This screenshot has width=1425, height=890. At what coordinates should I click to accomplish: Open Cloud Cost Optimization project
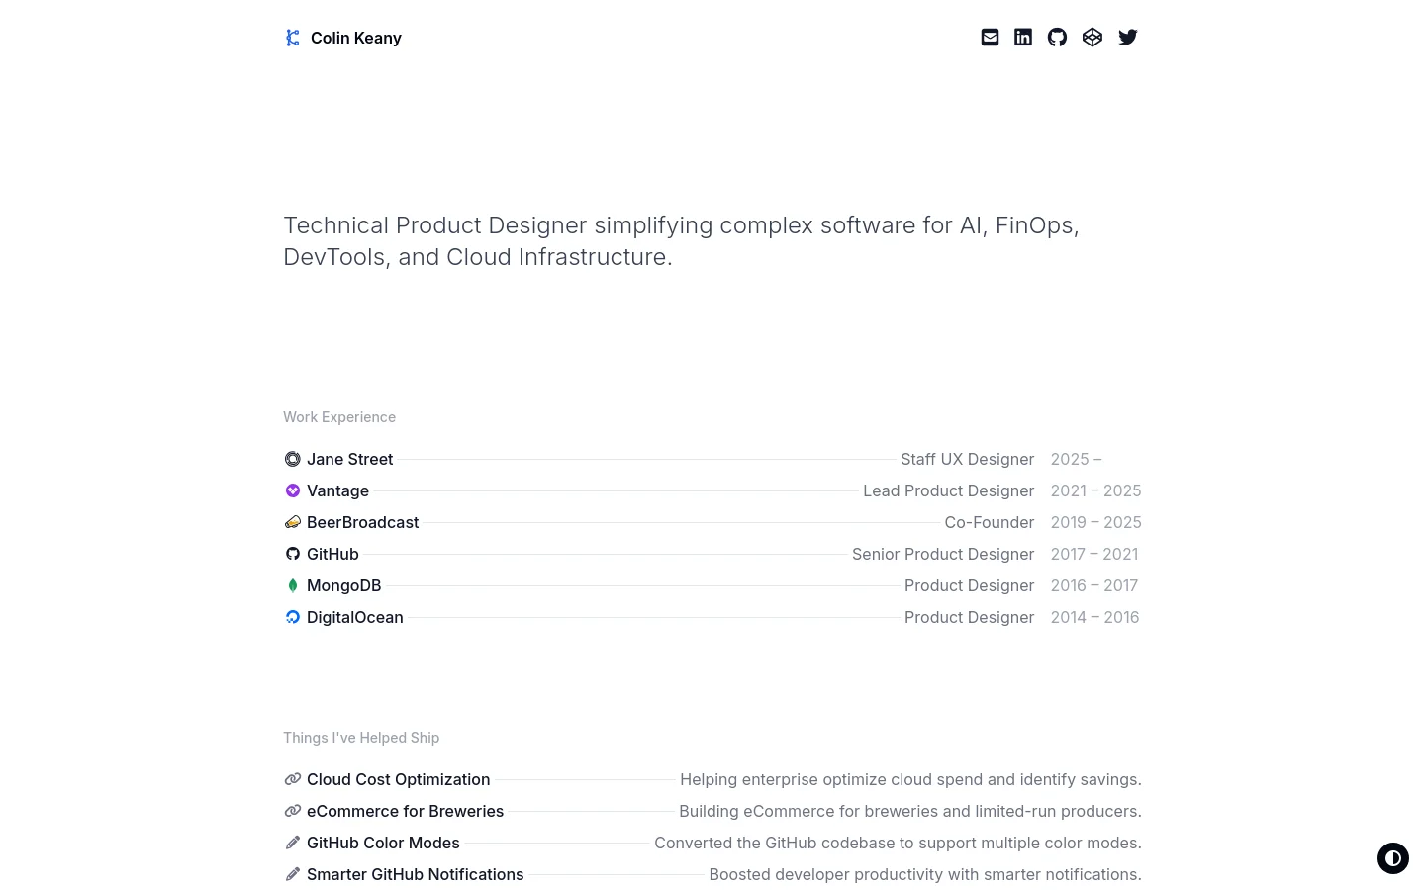coord(399,779)
